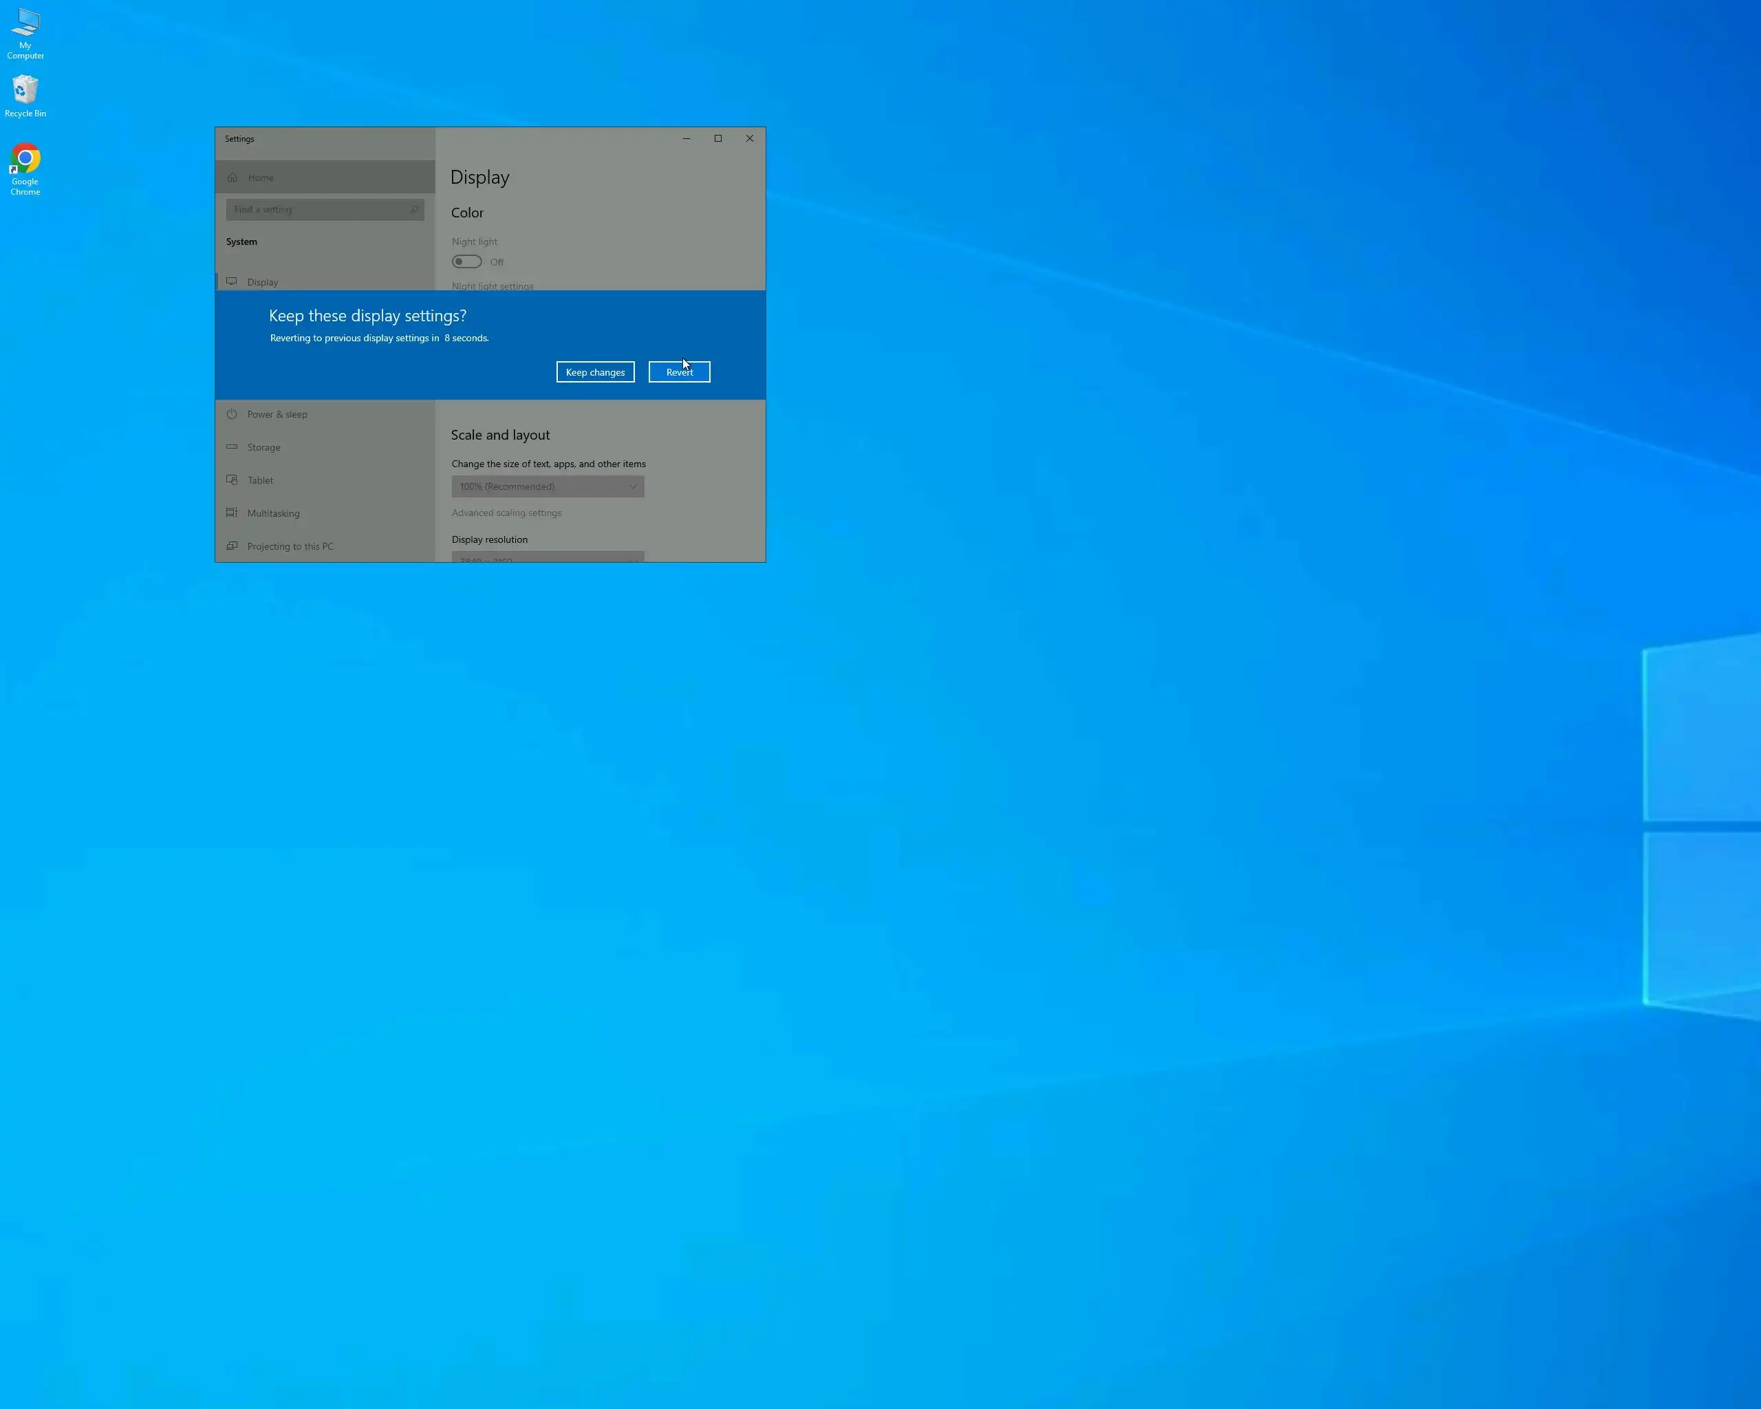
Task: Open the 100% (Recommended) scale dropdown
Action: coord(548,486)
